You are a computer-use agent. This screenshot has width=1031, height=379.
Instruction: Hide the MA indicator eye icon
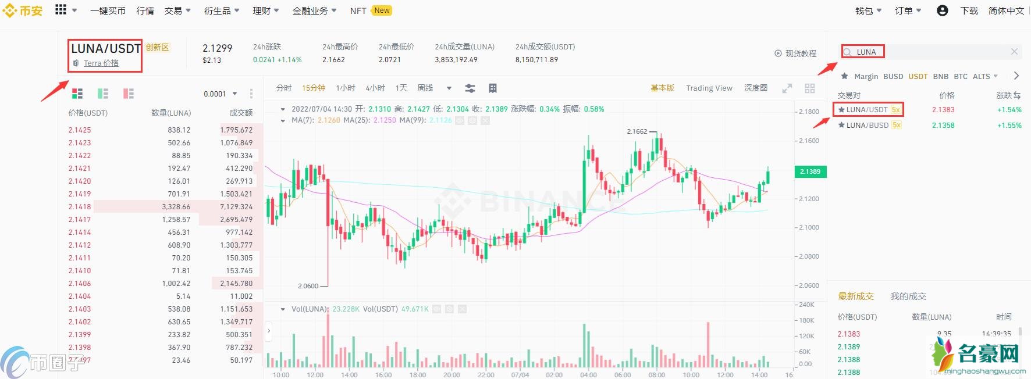460,120
